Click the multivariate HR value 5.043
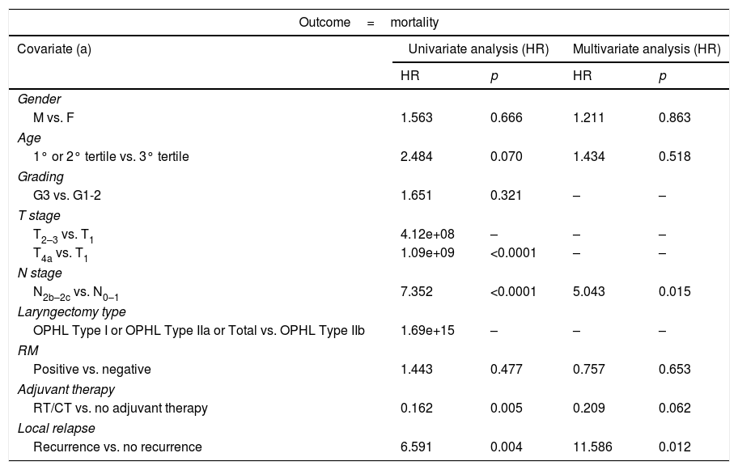This screenshot has height=470, width=738. coord(588,291)
